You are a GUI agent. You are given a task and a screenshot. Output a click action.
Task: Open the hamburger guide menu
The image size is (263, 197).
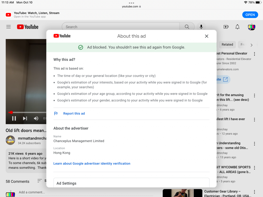8,27
